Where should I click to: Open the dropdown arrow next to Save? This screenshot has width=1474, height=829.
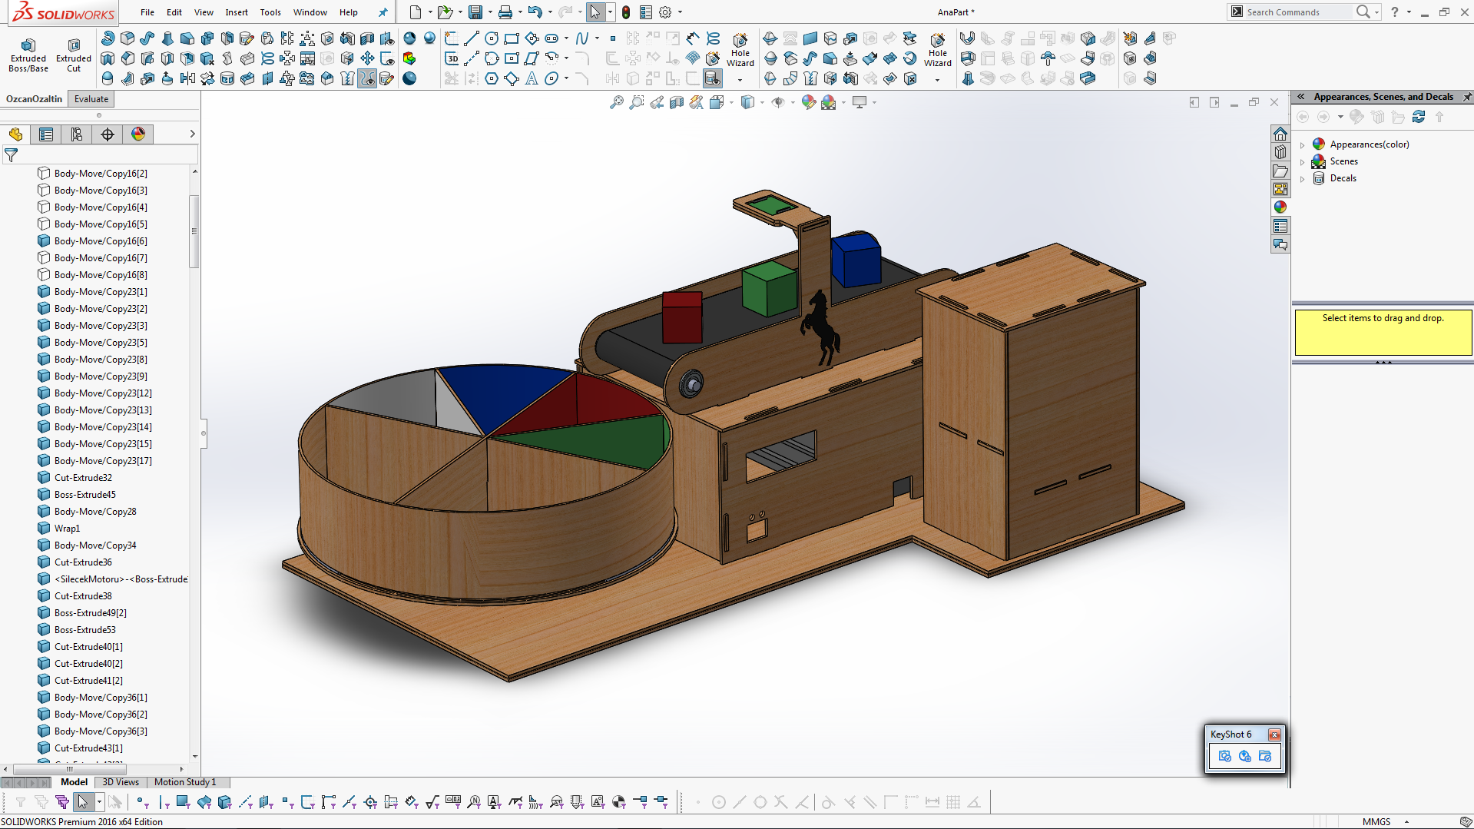pos(489,12)
